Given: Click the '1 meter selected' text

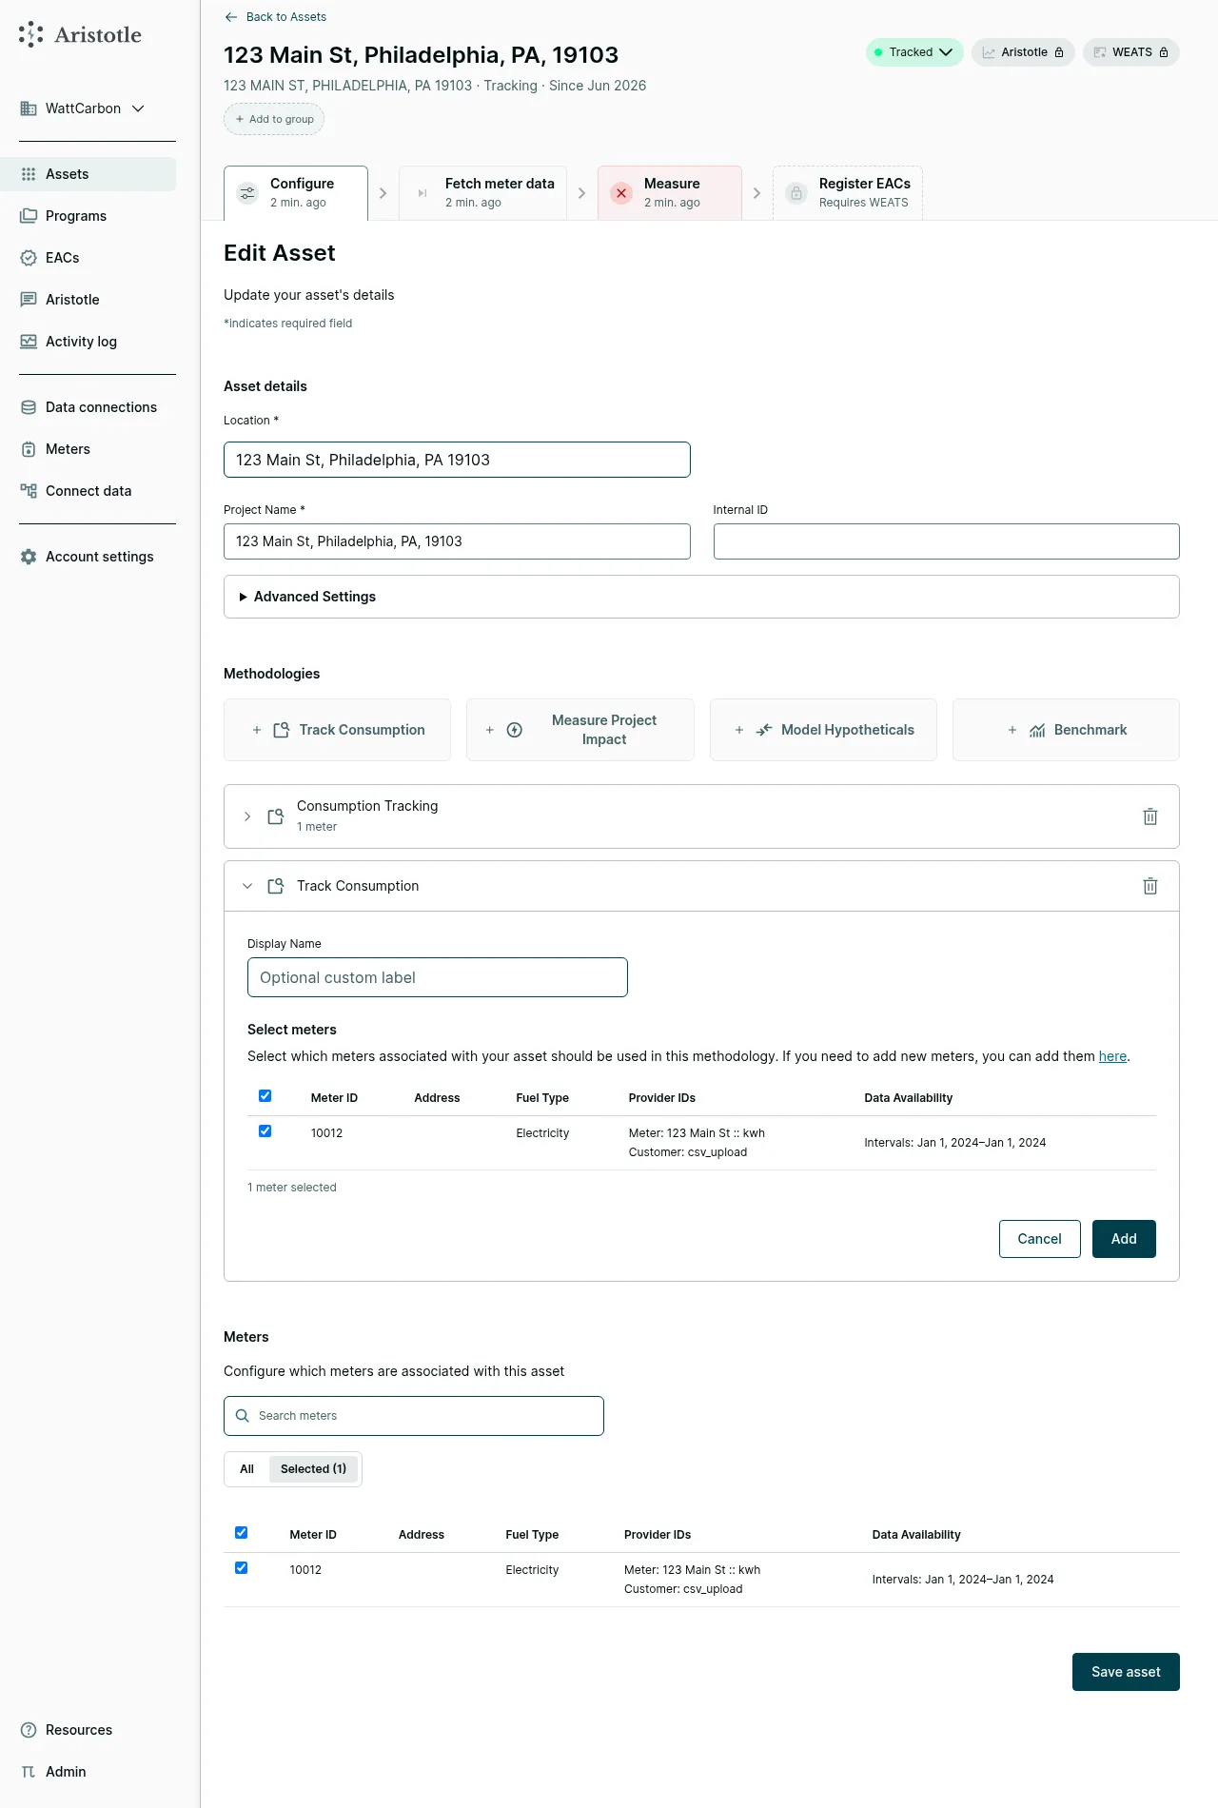Looking at the screenshot, I should point(292,1188).
